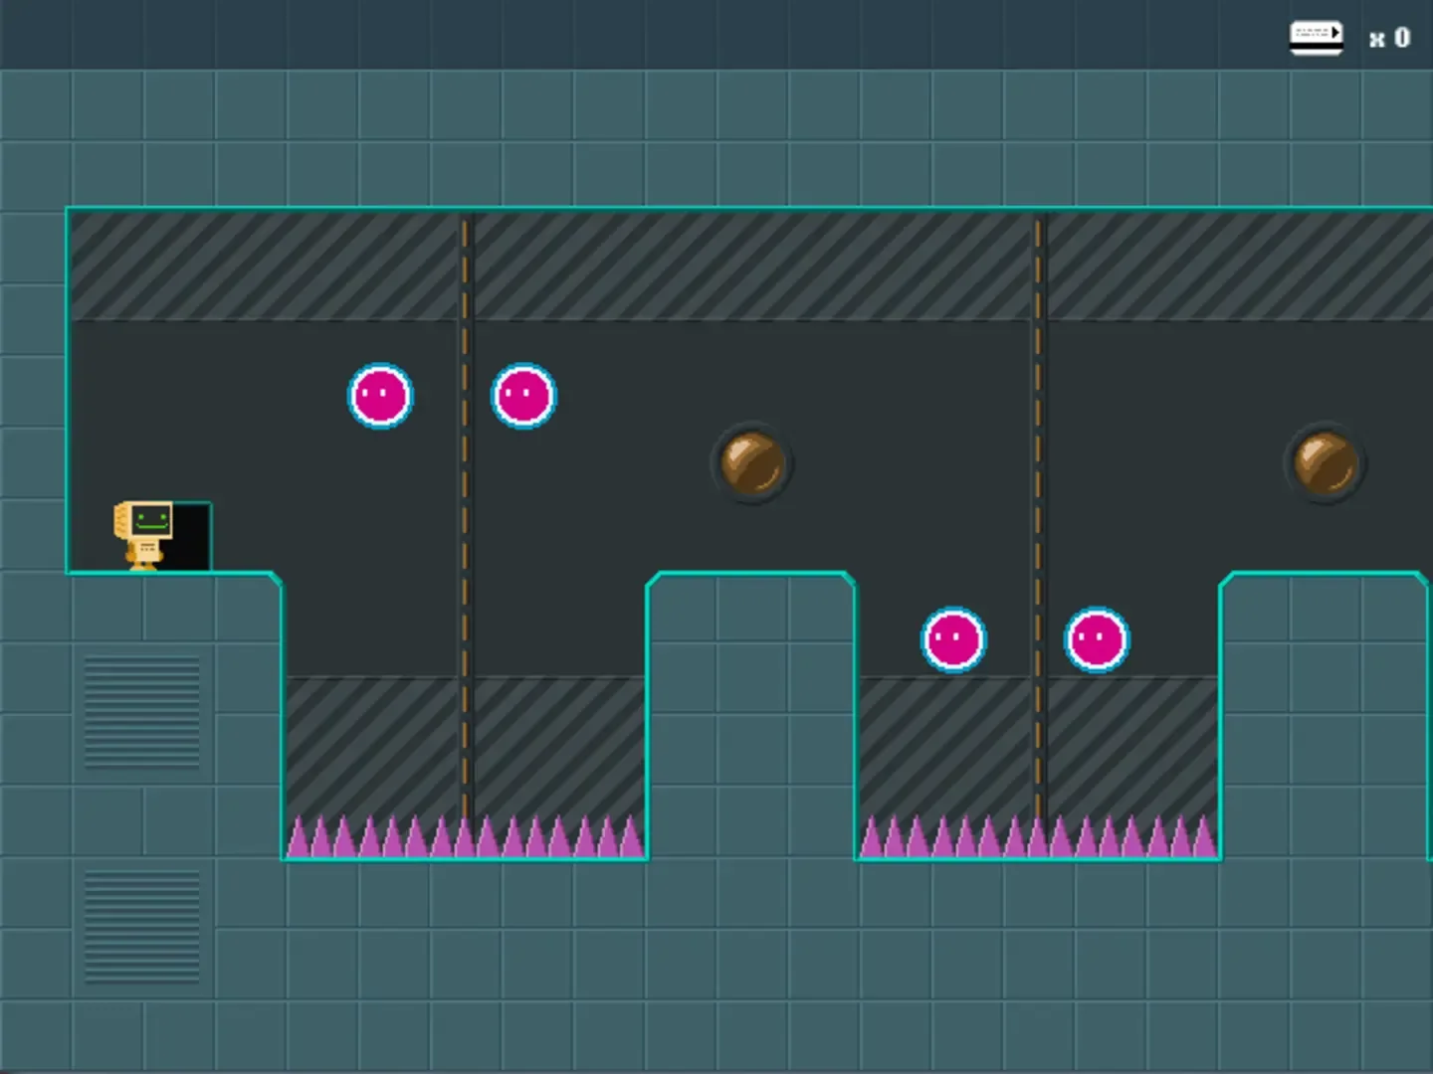Click the purple spikes in the left pit
The image size is (1433, 1074).
tap(465, 837)
